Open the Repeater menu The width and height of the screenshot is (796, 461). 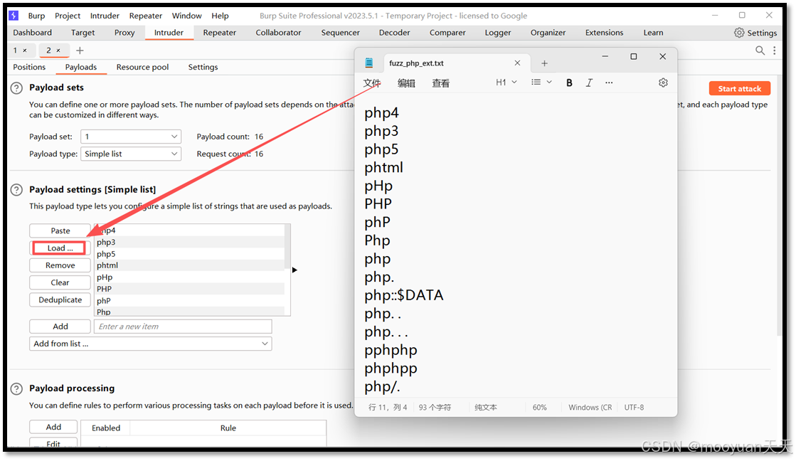(146, 16)
